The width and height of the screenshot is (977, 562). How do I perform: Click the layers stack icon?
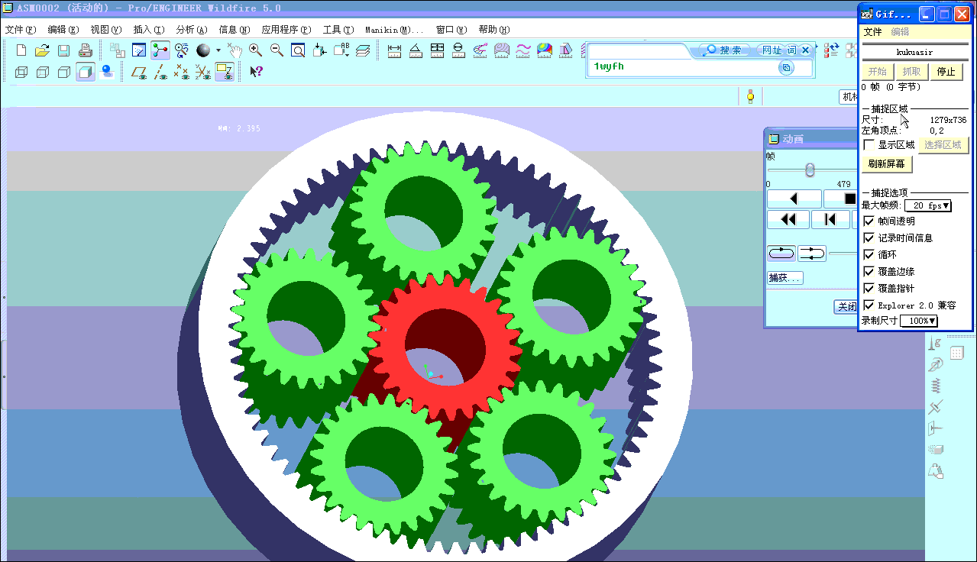[x=363, y=50]
